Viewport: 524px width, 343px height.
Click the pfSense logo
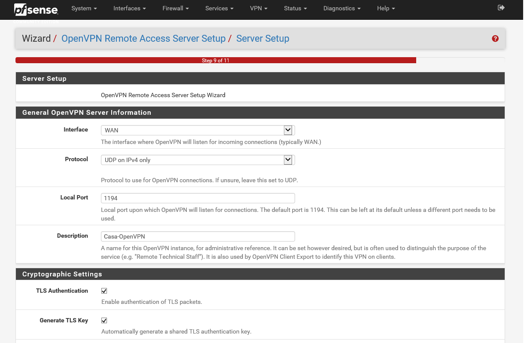coord(37,9)
